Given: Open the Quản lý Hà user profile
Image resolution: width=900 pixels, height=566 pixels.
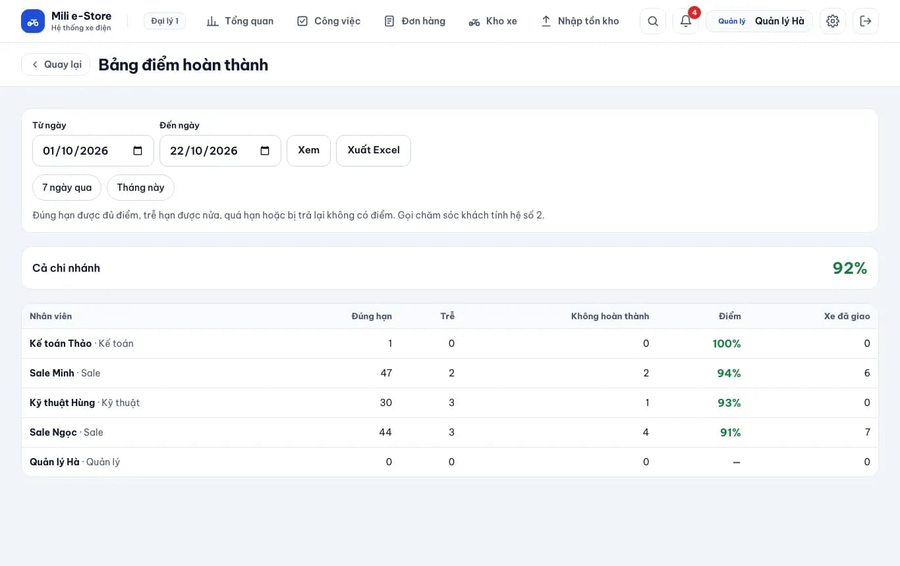Looking at the screenshot, I should pyautogui.click(x=759, y=21).
